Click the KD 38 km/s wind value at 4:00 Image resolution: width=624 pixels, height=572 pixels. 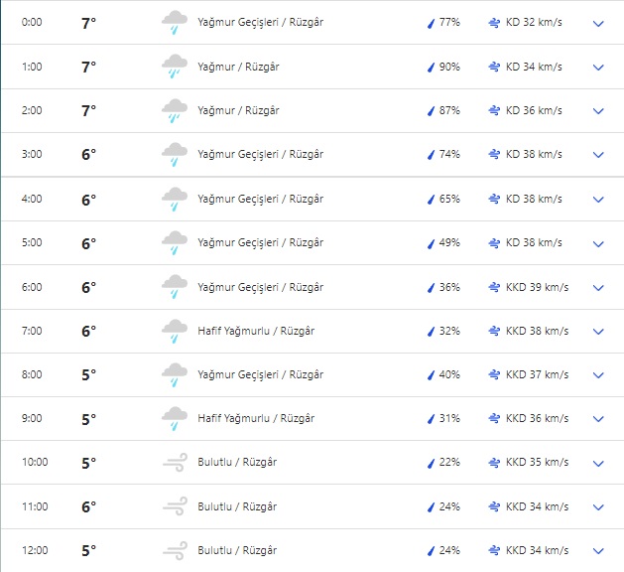(x=534, y=200)
